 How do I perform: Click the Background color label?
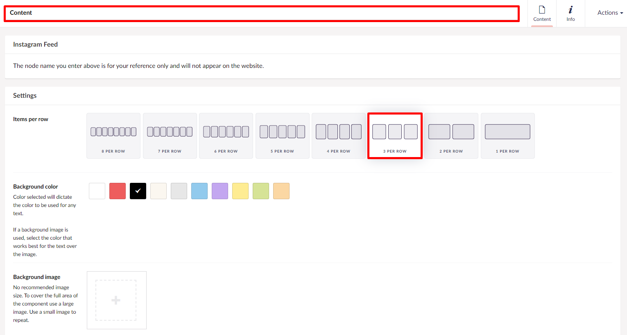(x=36, y=187)
